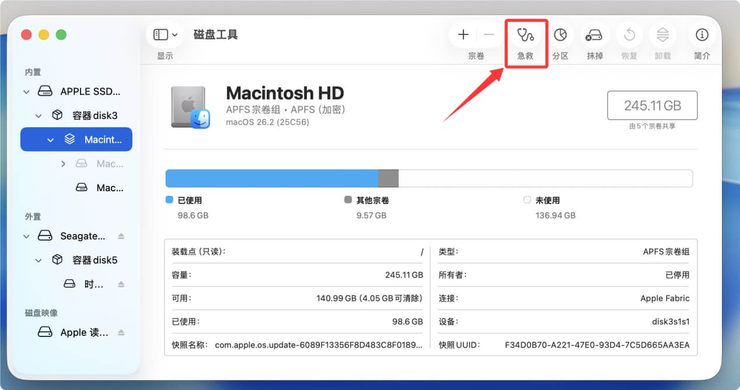740x390 pixels.
Task: Add a new volume with the + icon
Action: pyautogui.click(x=462, y=34)
